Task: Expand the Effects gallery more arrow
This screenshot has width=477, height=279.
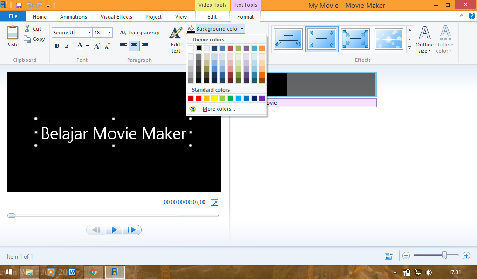Action: tap(410, 48)
